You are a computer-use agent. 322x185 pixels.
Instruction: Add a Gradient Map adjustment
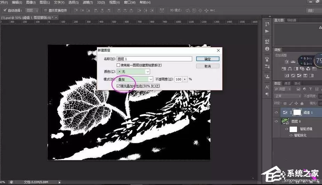point(312,75)
